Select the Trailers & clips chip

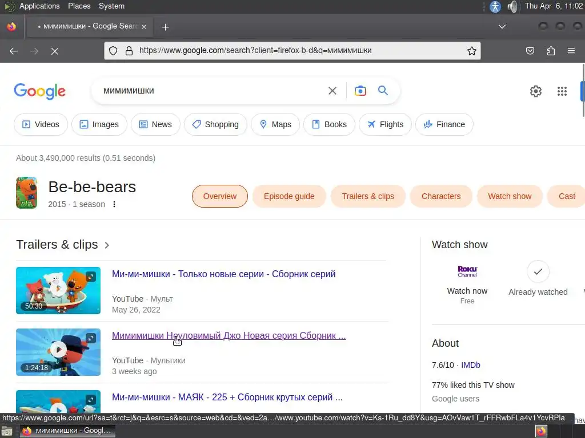click(368, 196)
